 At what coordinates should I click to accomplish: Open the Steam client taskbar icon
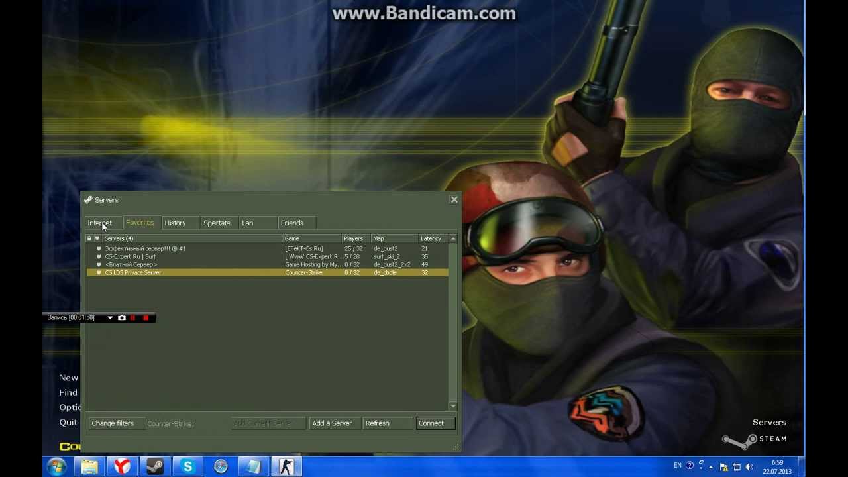155,467
